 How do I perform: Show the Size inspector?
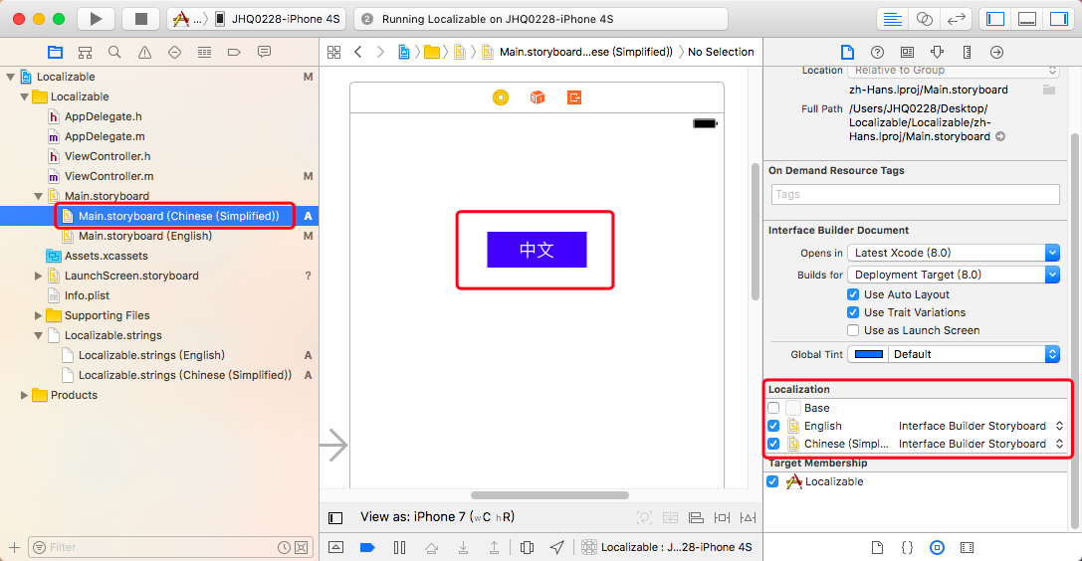[x=967, y=52]
